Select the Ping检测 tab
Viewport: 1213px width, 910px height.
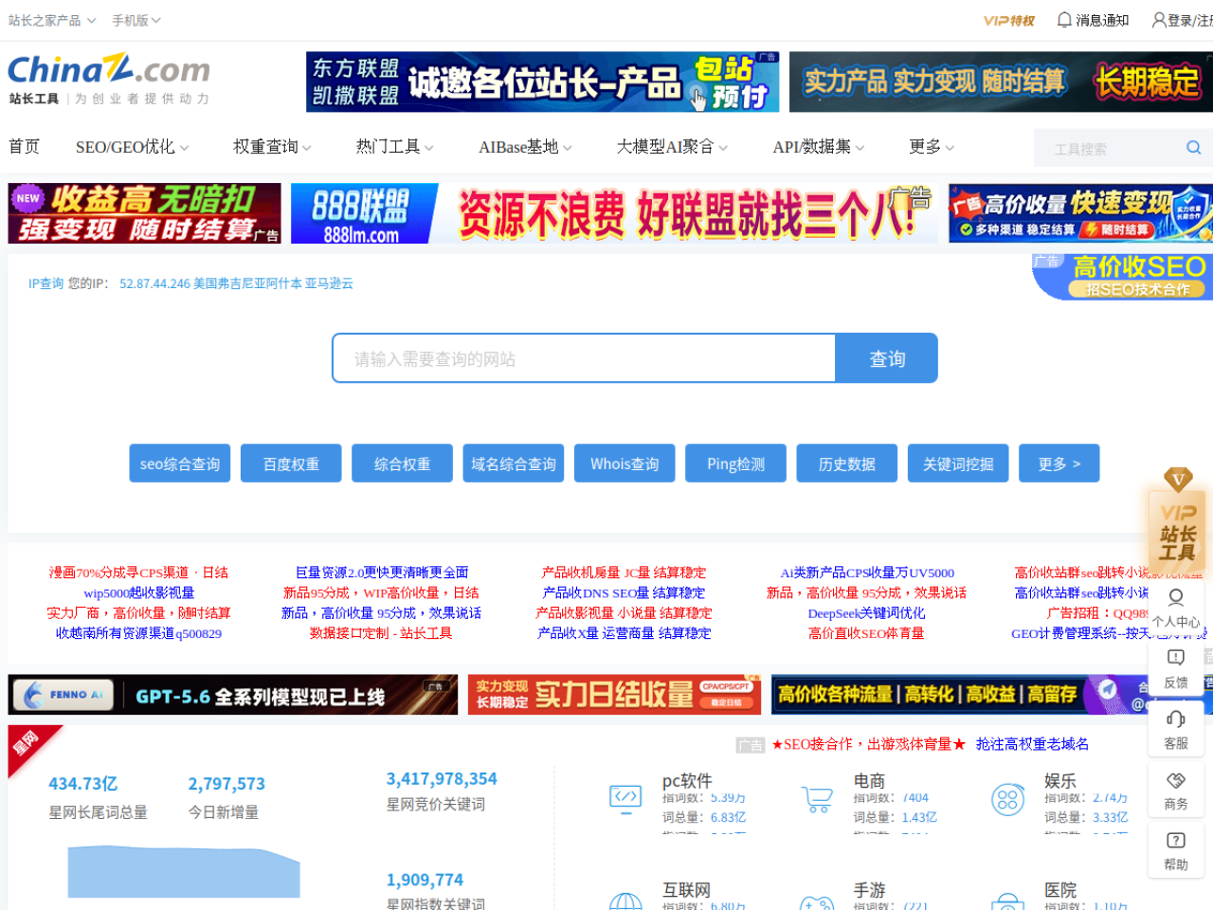pos(735,464)
